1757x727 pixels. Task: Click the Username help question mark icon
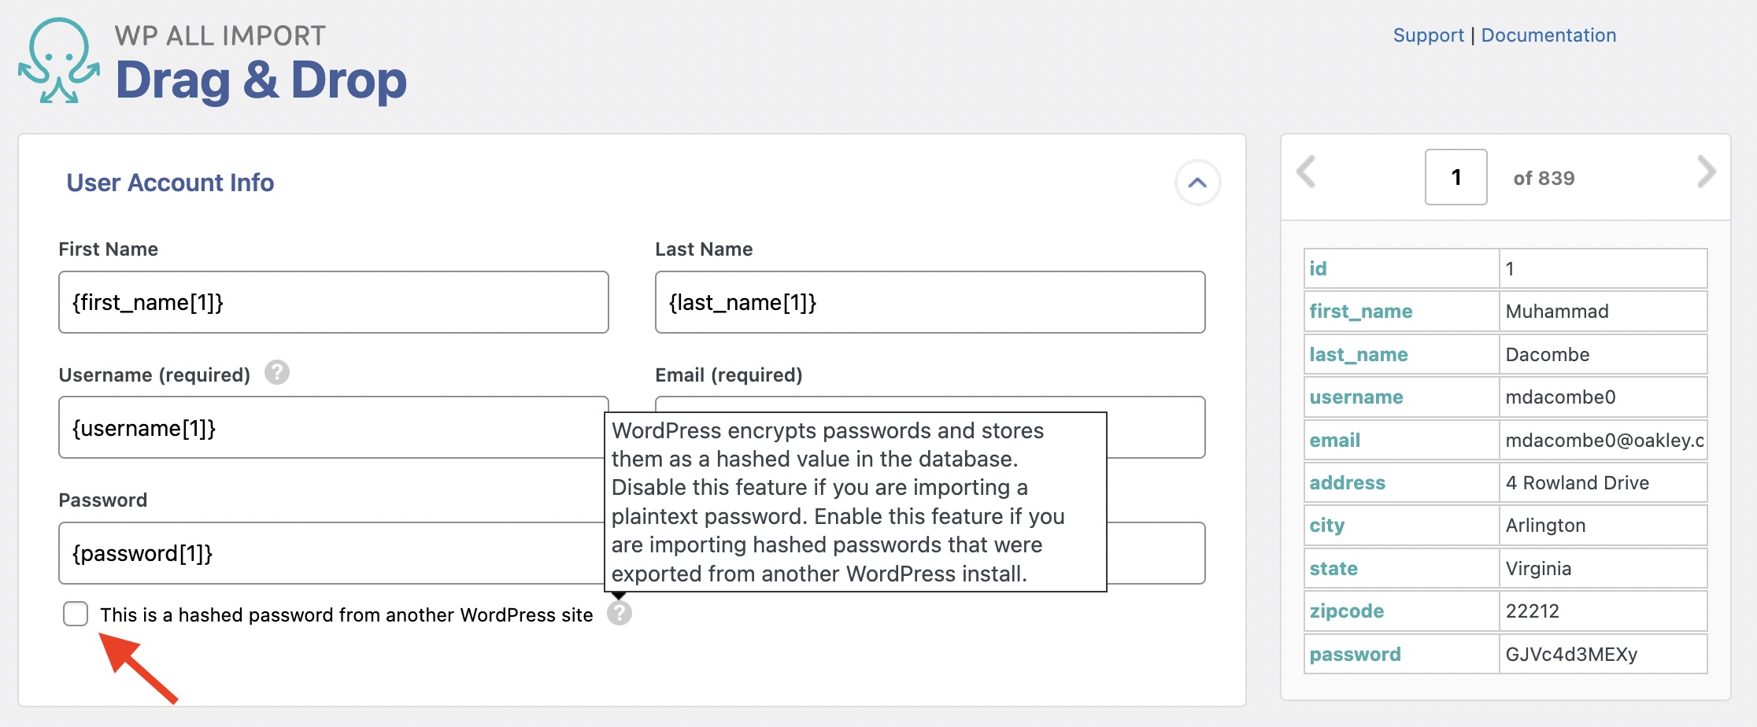(276, 373)
